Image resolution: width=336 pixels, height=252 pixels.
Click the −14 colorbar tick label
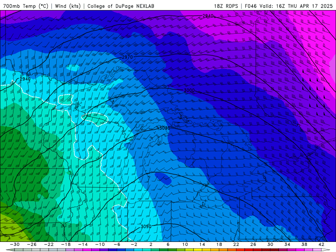[x=83, y=244]
